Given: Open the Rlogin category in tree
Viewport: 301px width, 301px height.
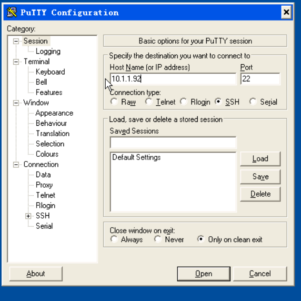Looking at the screenshot, I should [46, 206].
